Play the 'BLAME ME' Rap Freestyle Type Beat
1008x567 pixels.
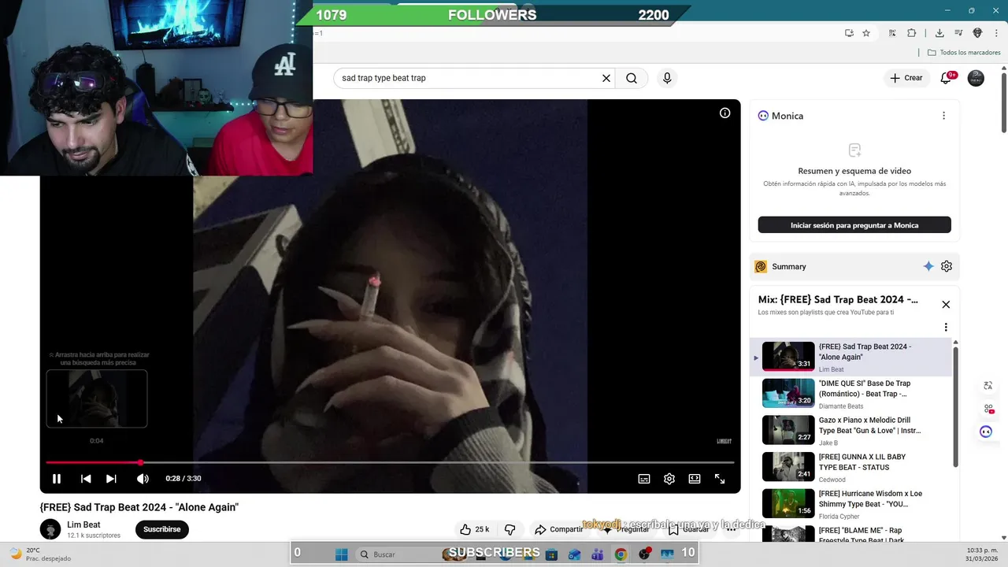(x=850, y=533)
